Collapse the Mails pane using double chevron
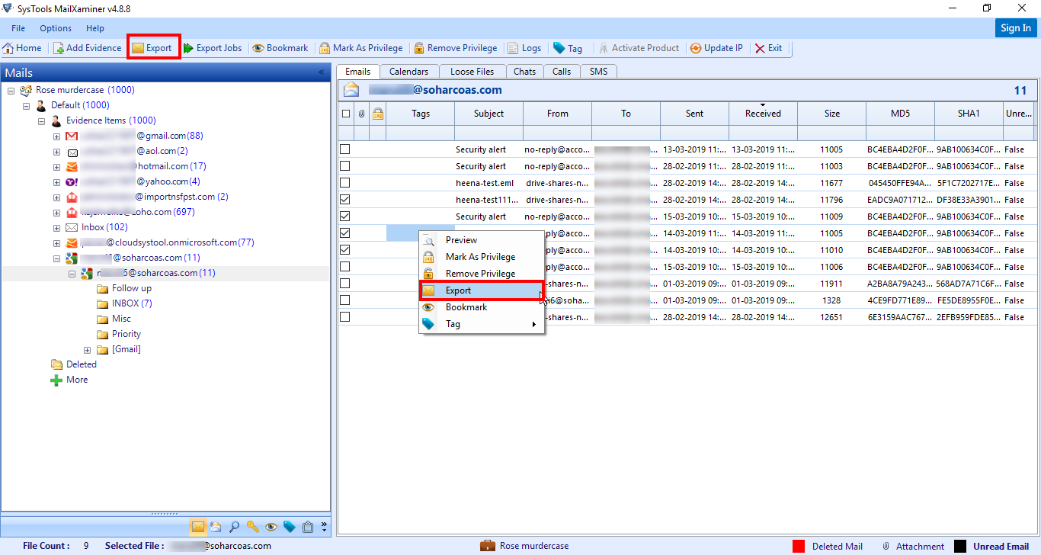Image resolution: width=1041 pixels, height=555 pixels. click(x=321, y=72)
